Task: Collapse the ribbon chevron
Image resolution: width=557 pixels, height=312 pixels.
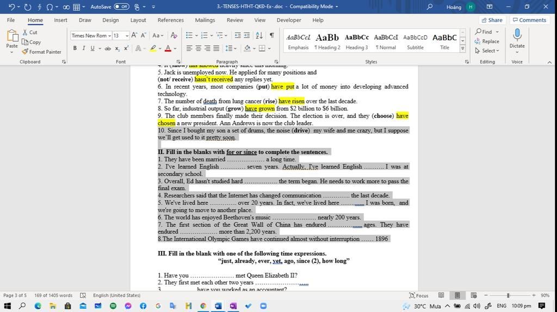Action: 549,62
